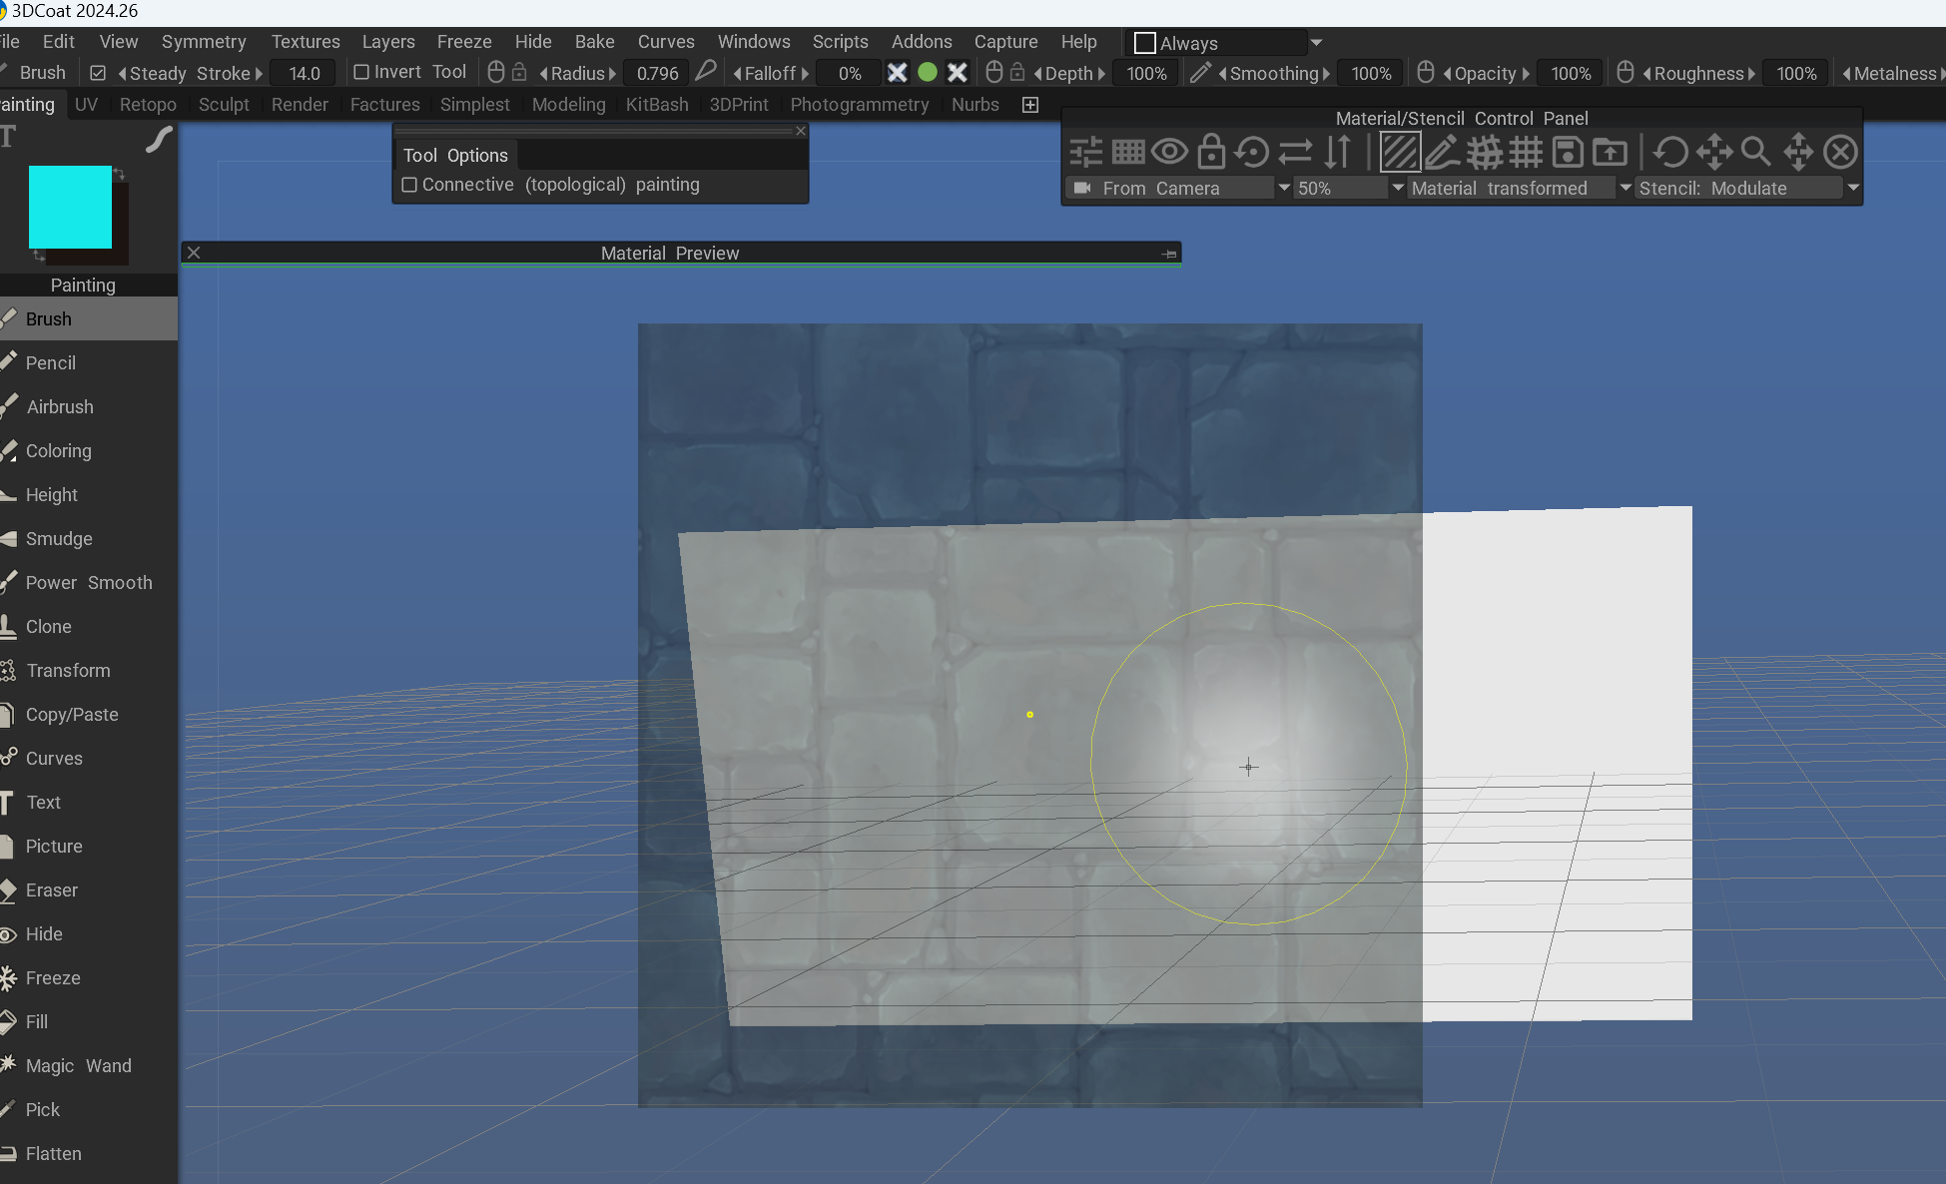Open the eye visibility icon in Material/Stencil panel

[1169, 152]
